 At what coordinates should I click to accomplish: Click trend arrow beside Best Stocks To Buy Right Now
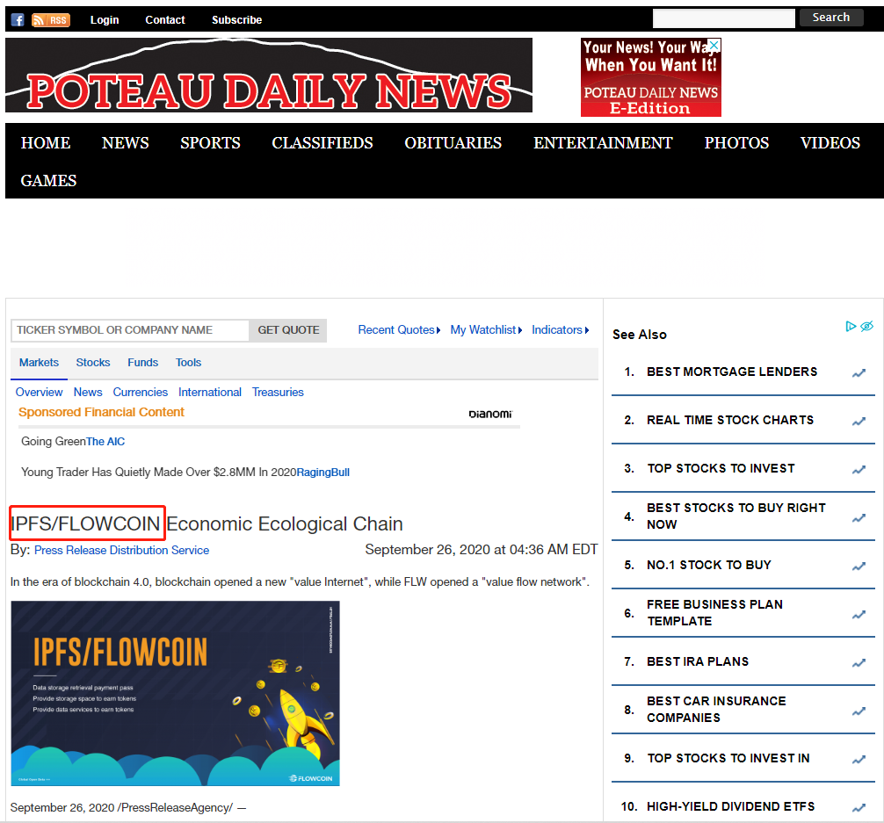(x=859, y=518)
